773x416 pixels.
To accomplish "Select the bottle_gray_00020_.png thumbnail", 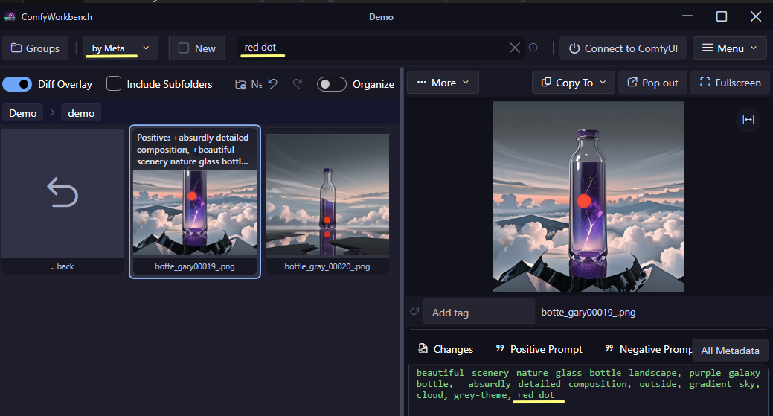I will click(327, 201).
